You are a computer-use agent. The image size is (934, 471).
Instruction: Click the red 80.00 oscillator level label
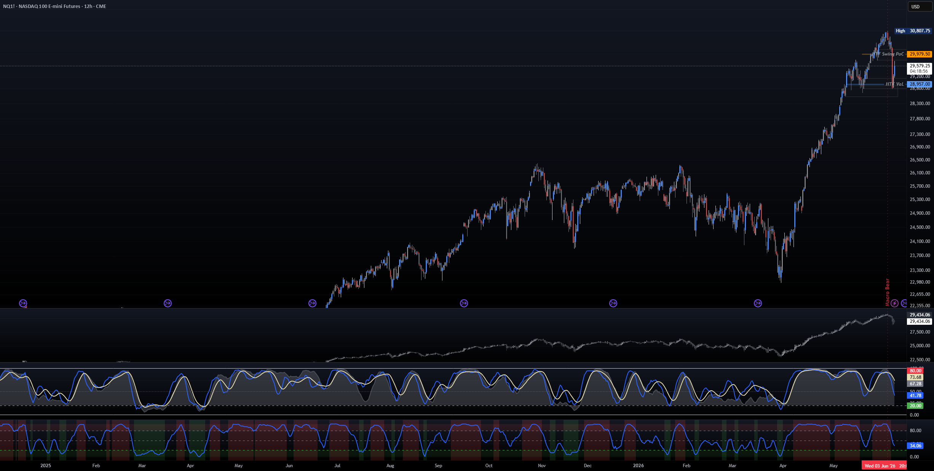coord(915,370)
